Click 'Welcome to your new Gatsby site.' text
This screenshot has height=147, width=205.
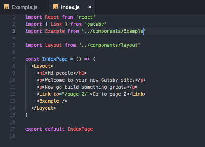[90, 80]
